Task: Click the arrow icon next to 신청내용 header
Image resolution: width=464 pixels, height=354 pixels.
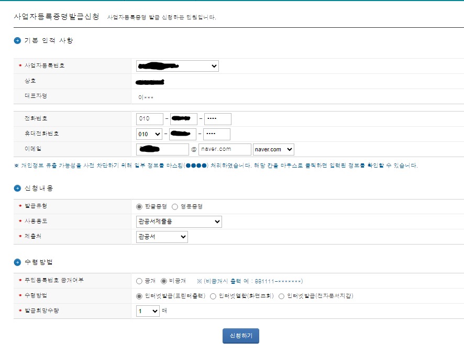Action: point(17,187)
